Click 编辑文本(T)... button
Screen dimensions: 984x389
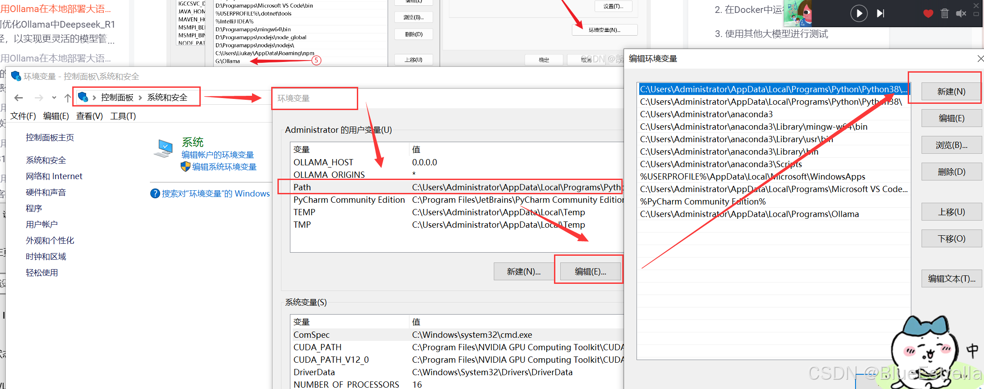(951, 278)
